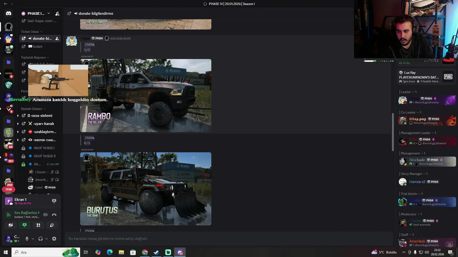
Task: Open Hamza v2 member profile
Action: coord(427,182)
